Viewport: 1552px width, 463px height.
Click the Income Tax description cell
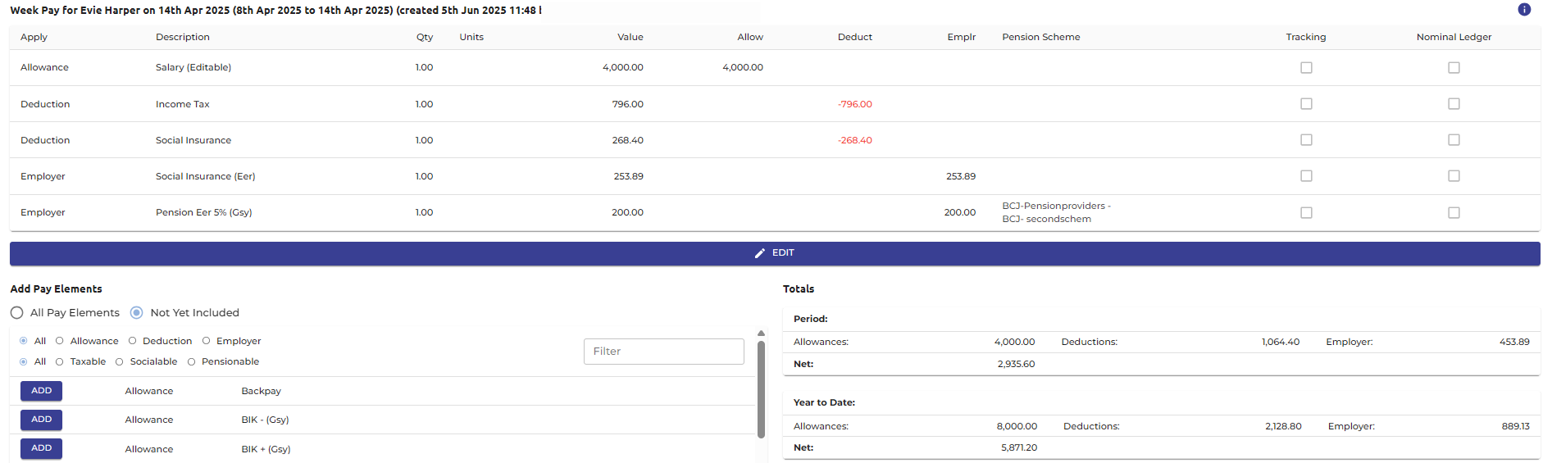(183, 104)
